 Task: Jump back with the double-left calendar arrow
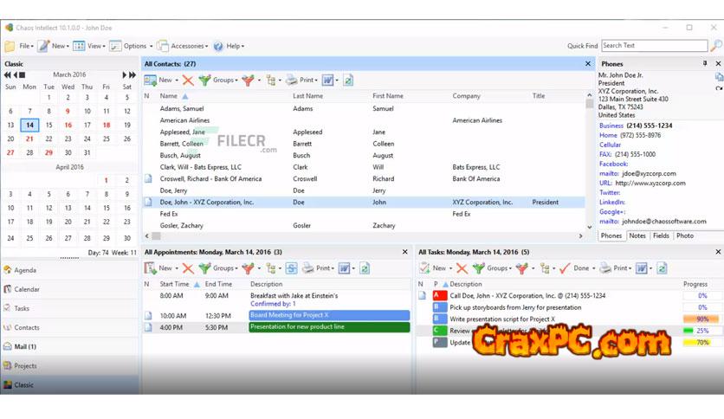tap(8, 74)
